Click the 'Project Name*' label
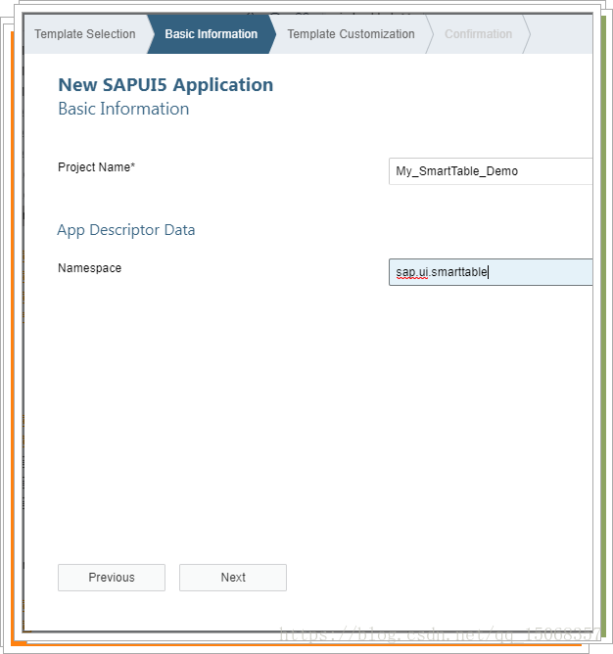This screenshot has height=654, width=613. (96, 166)
